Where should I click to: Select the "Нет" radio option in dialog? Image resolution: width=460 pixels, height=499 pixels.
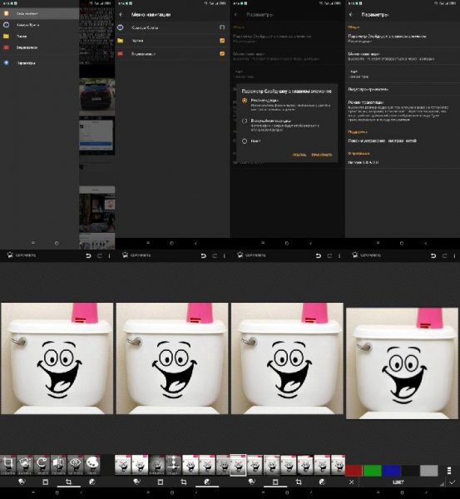tap(245, 141)
